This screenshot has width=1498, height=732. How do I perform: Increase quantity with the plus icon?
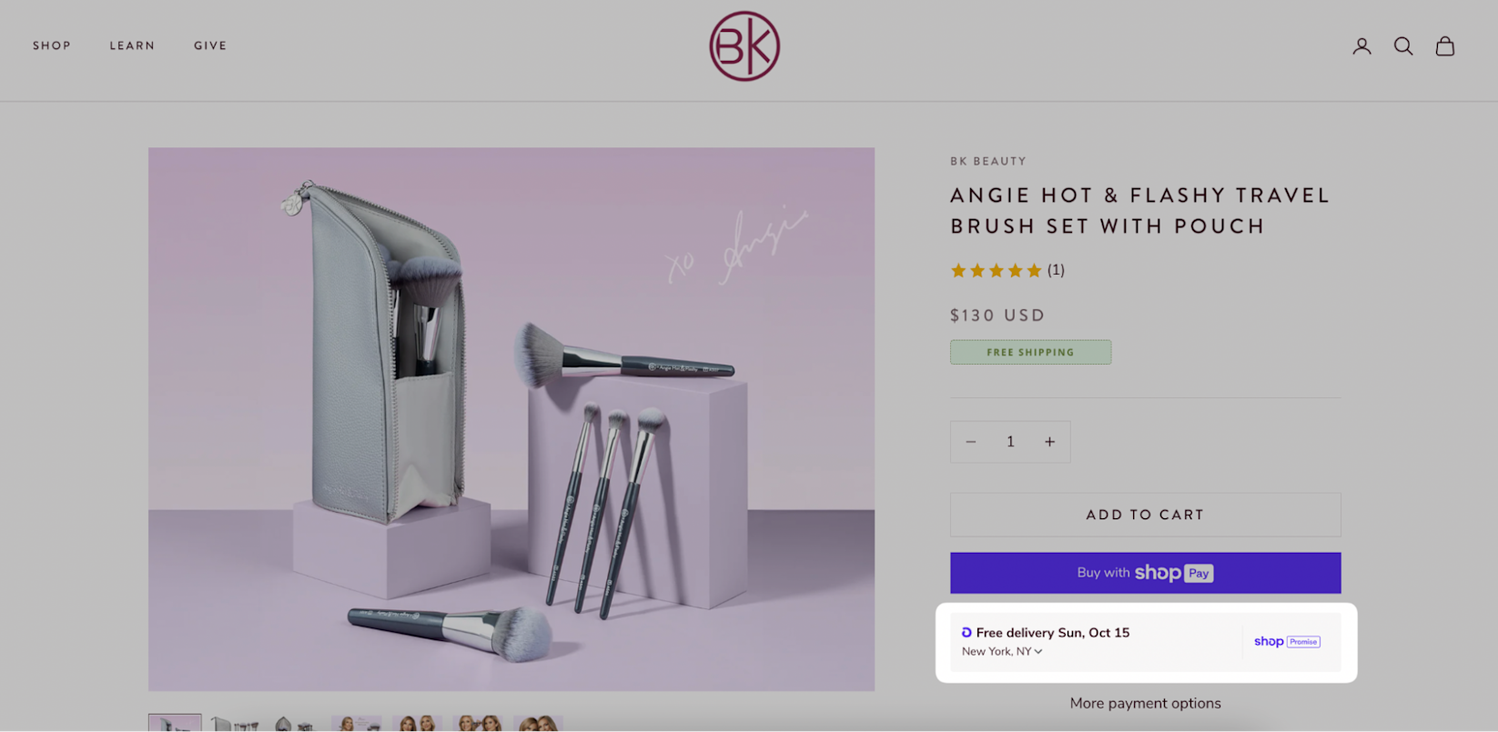click(x=1049, y=442)
